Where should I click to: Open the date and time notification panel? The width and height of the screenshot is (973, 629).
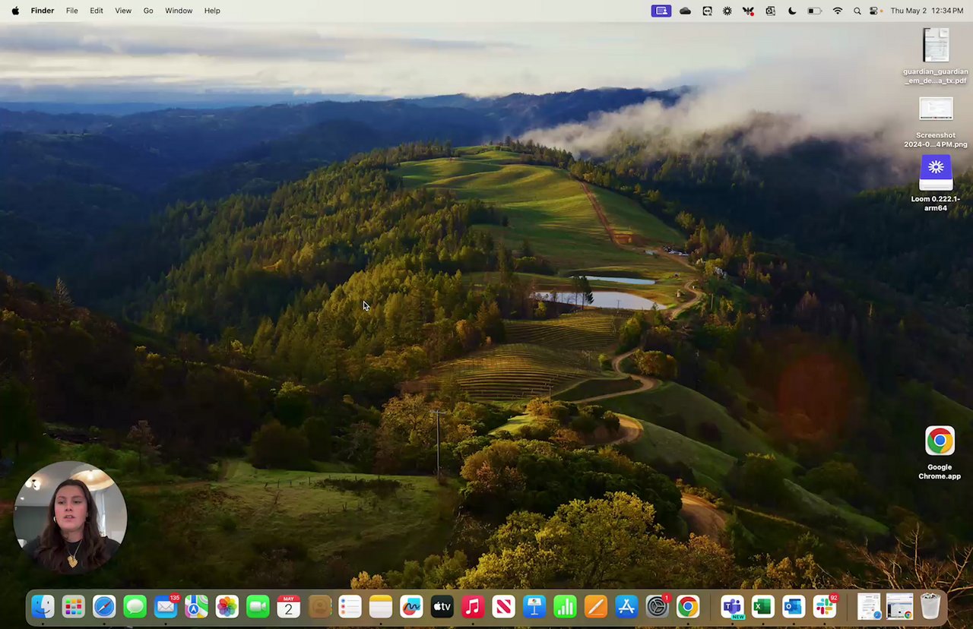[927, 11]
